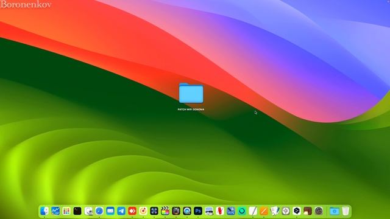Open the blue stock-chart app in Dock
390x219 pixels.
[55, 211]
